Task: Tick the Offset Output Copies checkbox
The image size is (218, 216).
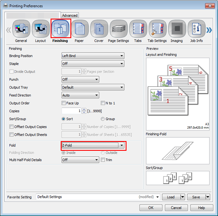Action: pos(11,127)
